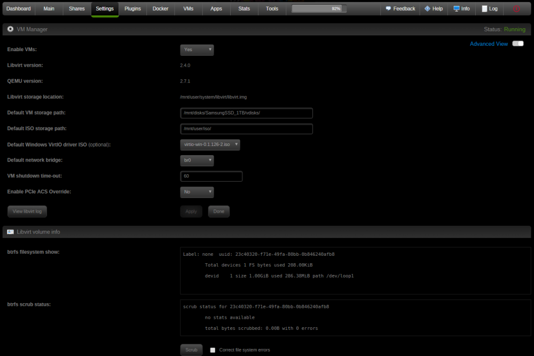Click the Feedback speech bubble icon
This screenshot has height=356, width=534.
pyautogui.click(x=388, y=9)
